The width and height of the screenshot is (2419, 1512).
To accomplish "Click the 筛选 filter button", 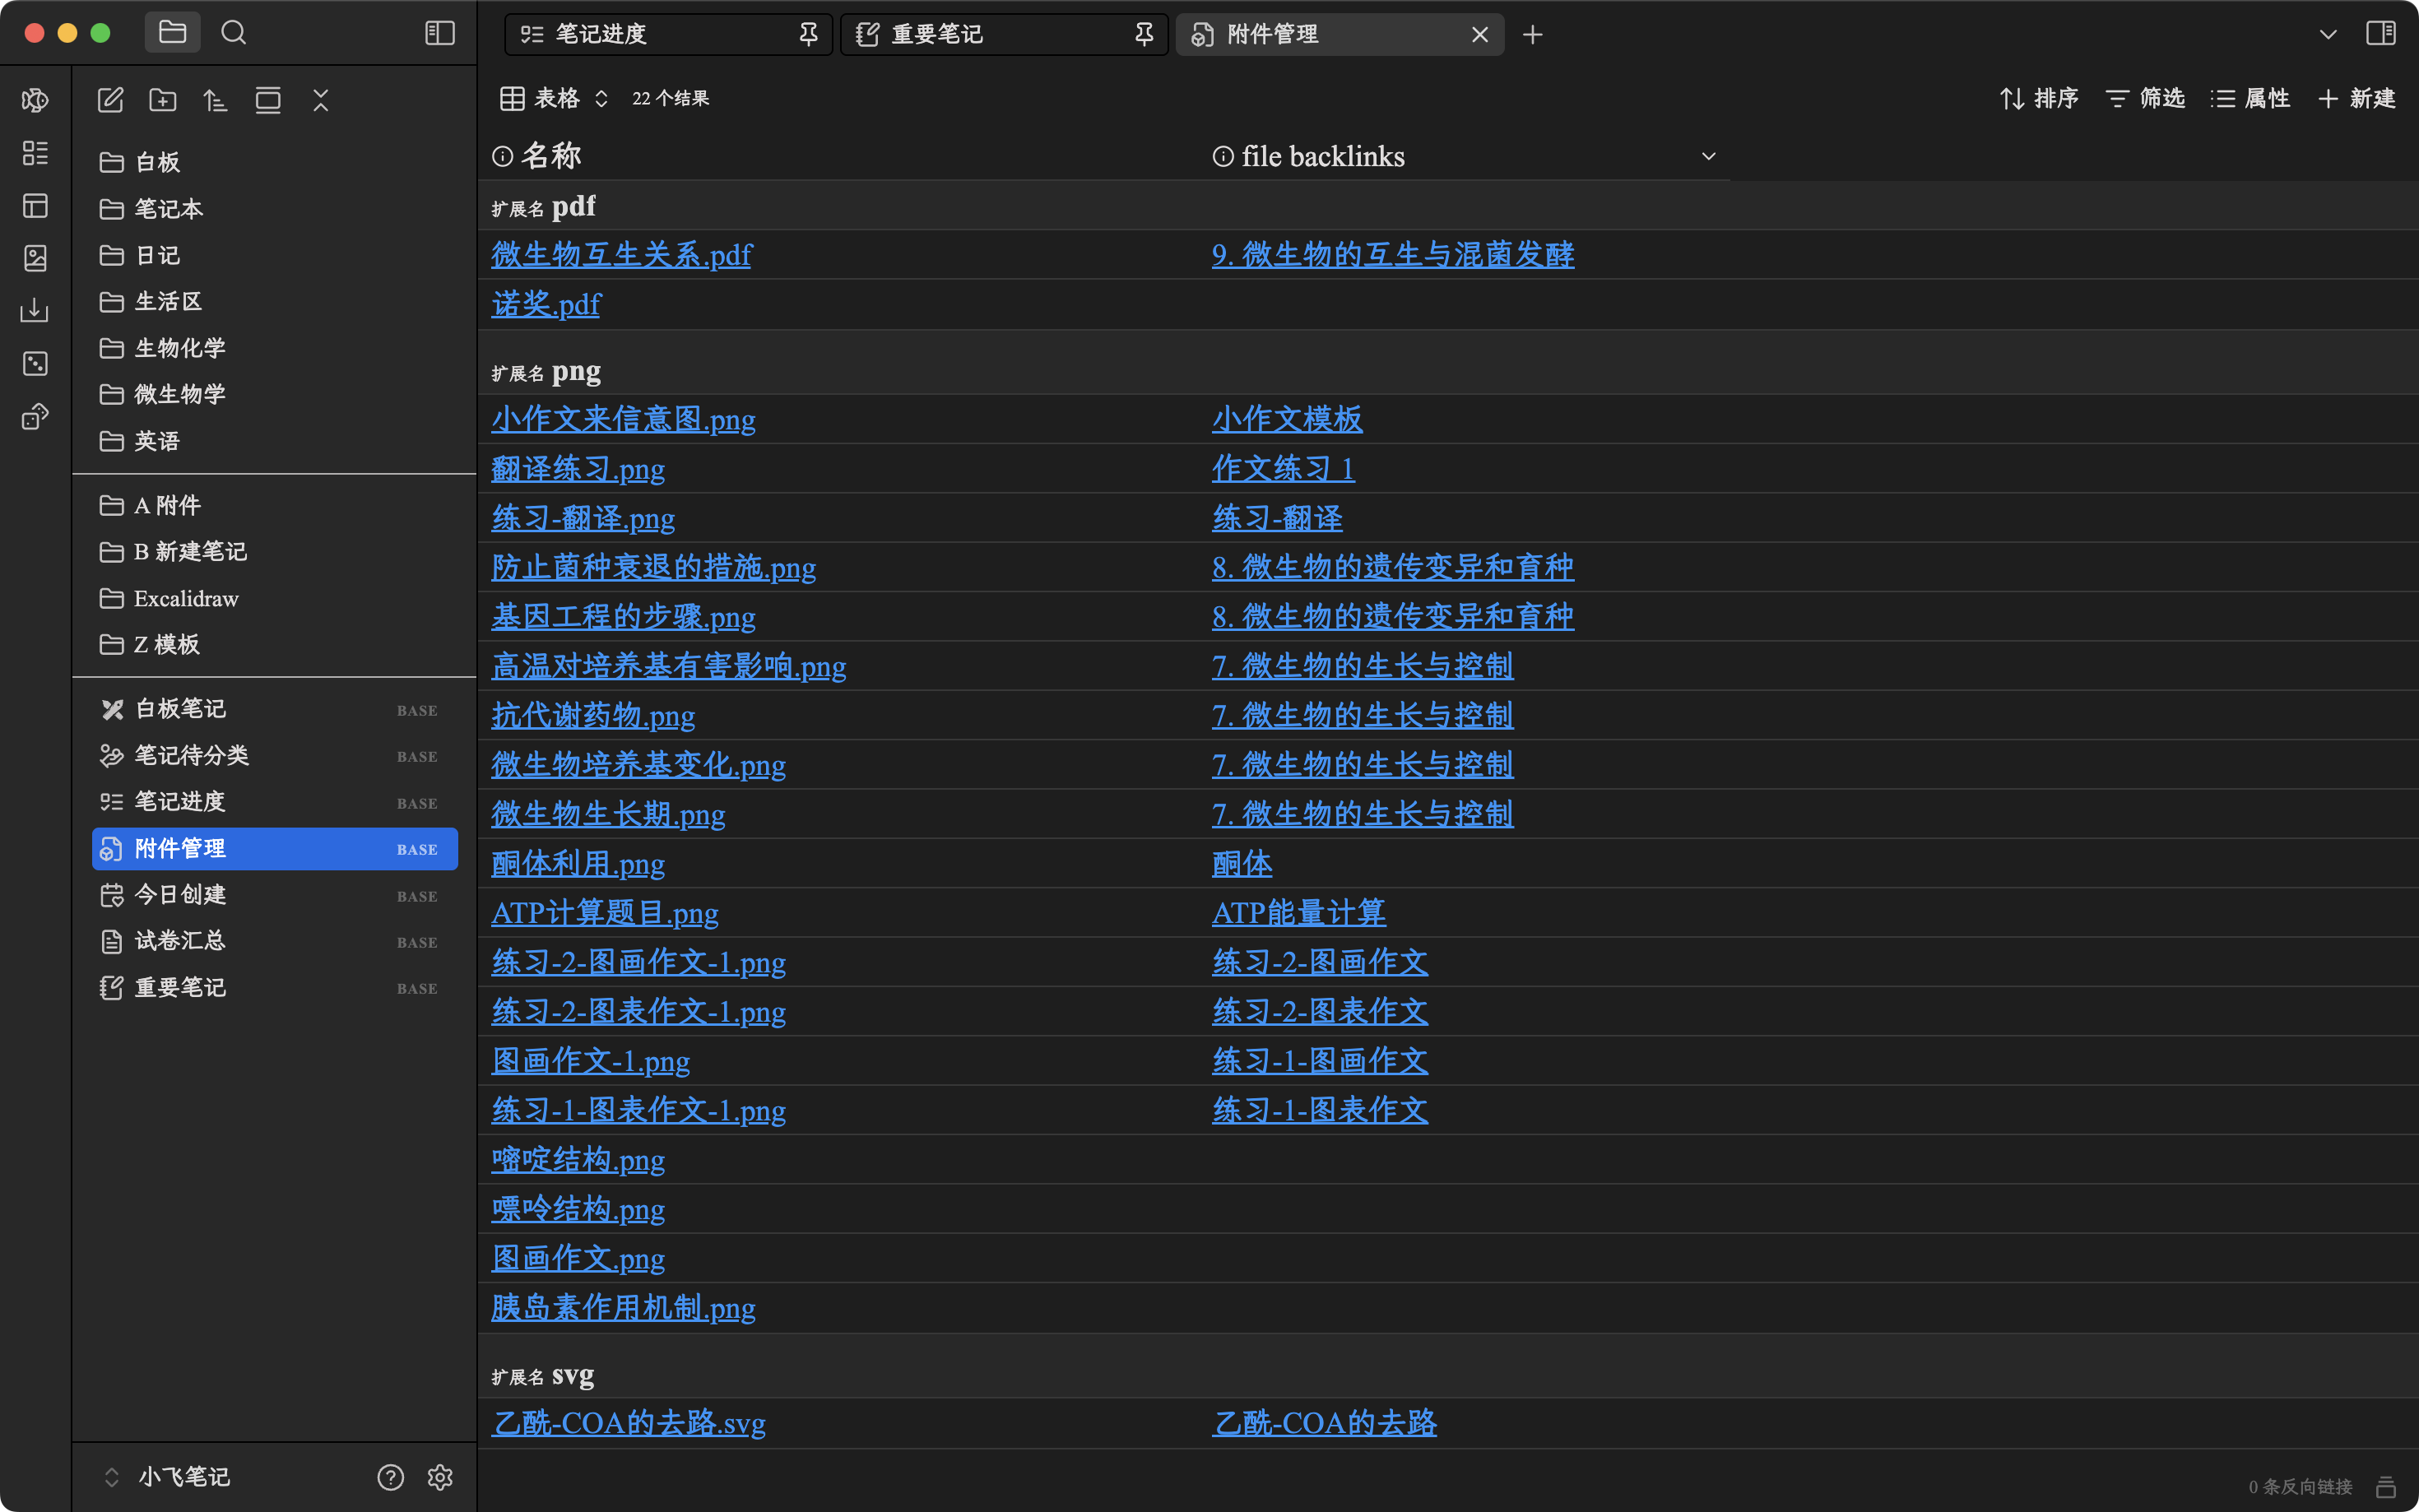I will pos(2145,98).
